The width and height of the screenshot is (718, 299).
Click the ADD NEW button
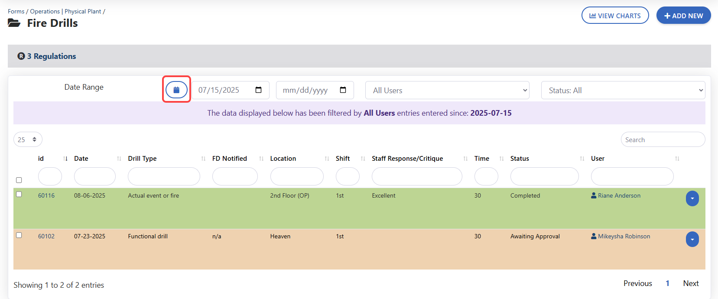click(683, 16)
